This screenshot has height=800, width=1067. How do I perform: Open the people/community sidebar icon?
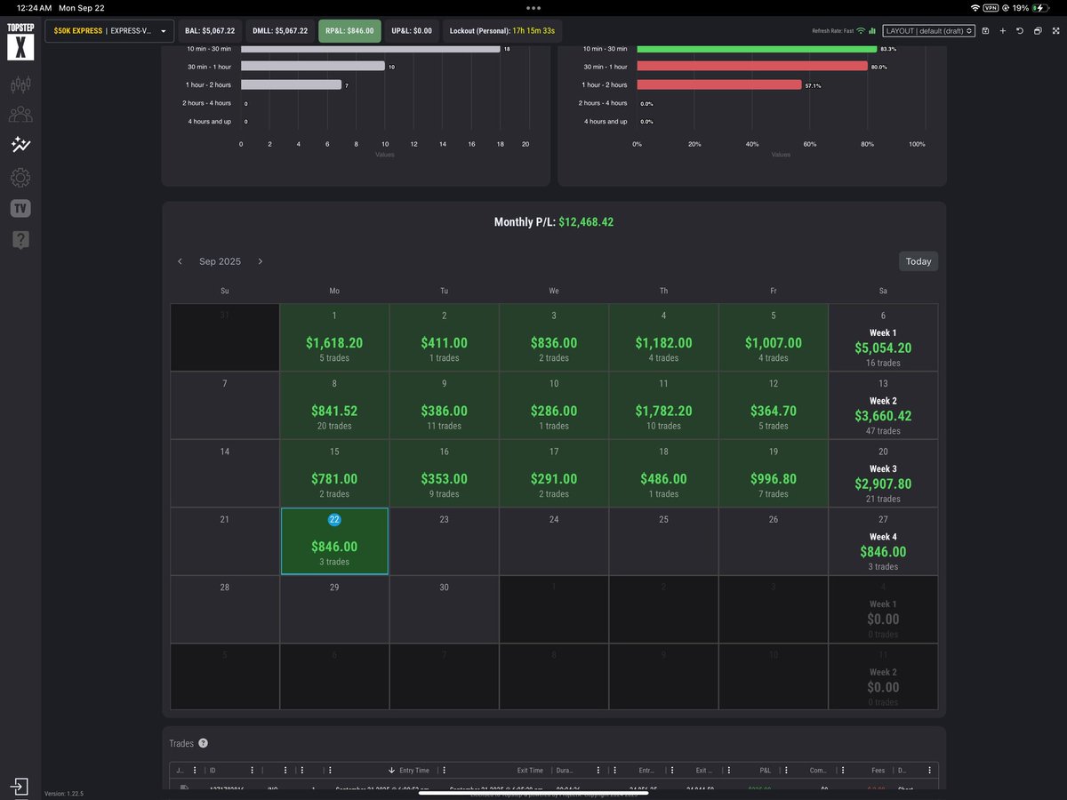click(20, 115)
